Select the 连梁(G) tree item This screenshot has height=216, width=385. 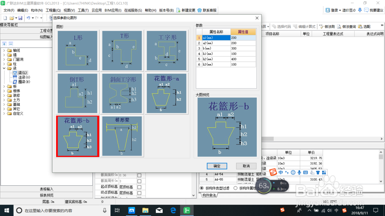pos(22,77)
